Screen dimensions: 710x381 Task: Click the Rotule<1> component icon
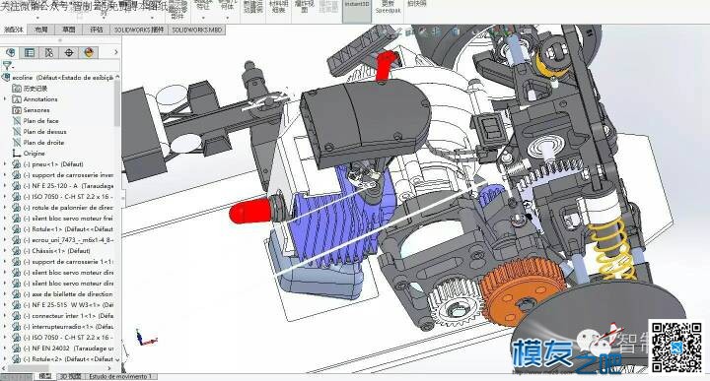pyautogui.click(x=17, y=229)
